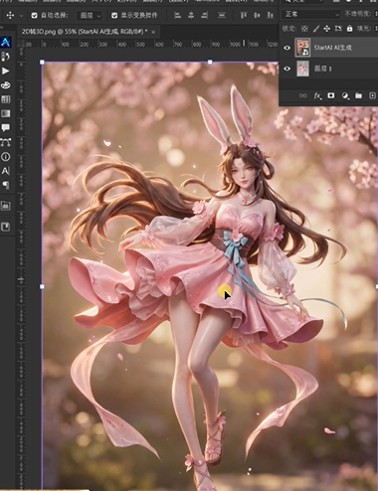Click the distribute spacing icon in options bar
The image size is (378, 491).
[x=222, y=15]
